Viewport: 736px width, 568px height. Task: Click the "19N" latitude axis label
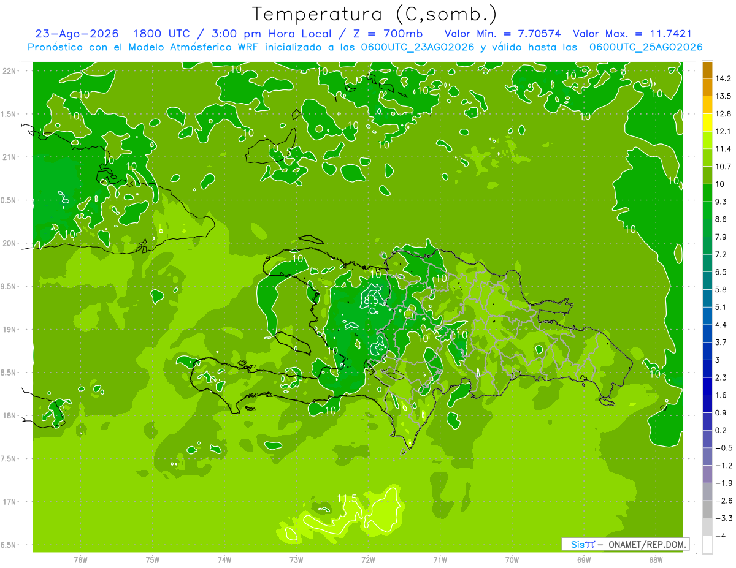click(10, 330)
